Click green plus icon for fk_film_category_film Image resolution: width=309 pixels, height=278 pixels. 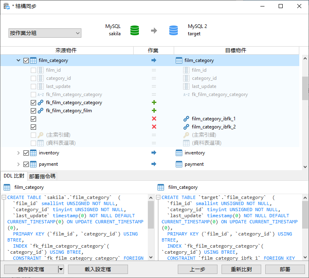click(154, 111)
